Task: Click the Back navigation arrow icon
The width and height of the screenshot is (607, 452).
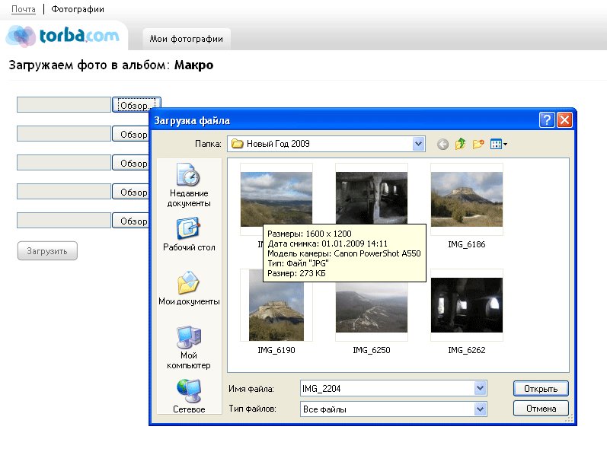Action: (x=442, y=144)
